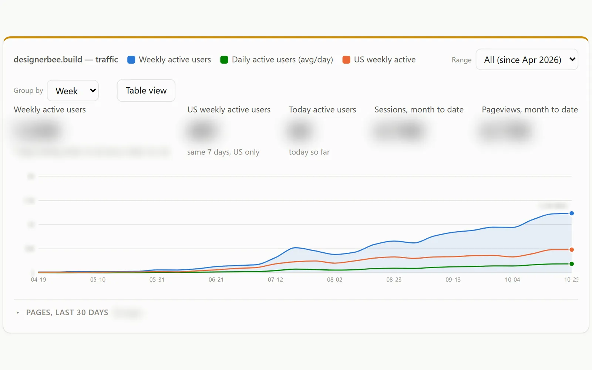The height and width of the screenshot is (370, 592).
Task: Select the blue endpoint marker on the chart
Action: 572,213
